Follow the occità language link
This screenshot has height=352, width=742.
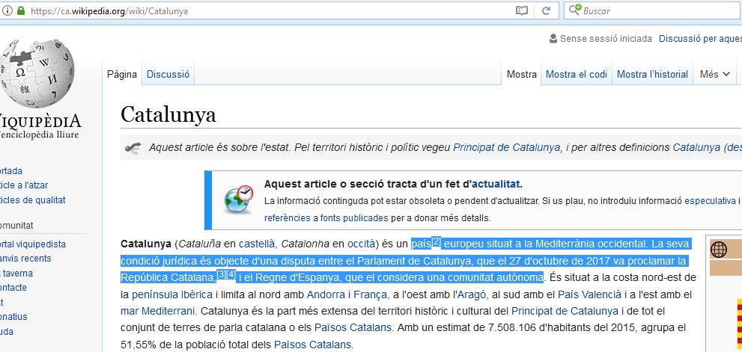click(360, 244)
